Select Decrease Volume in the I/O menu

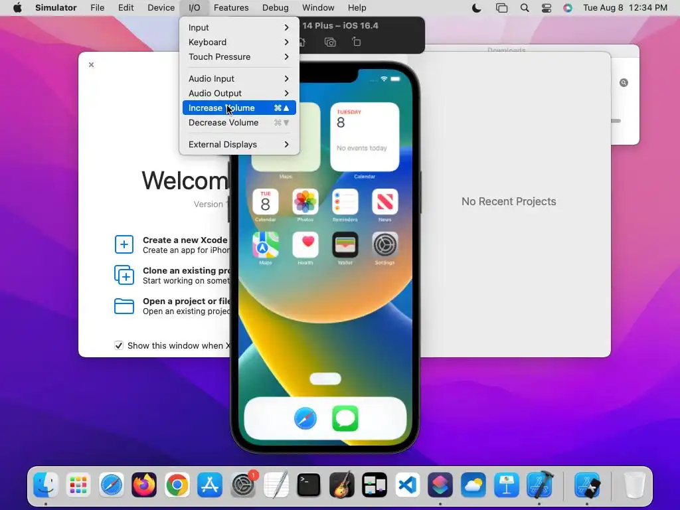pos(239,123)
